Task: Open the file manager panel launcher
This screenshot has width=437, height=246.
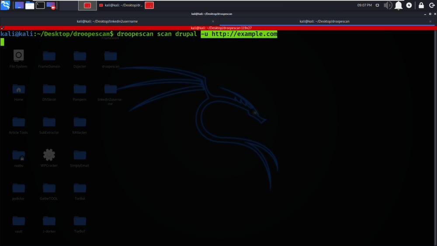Action: 30,5
